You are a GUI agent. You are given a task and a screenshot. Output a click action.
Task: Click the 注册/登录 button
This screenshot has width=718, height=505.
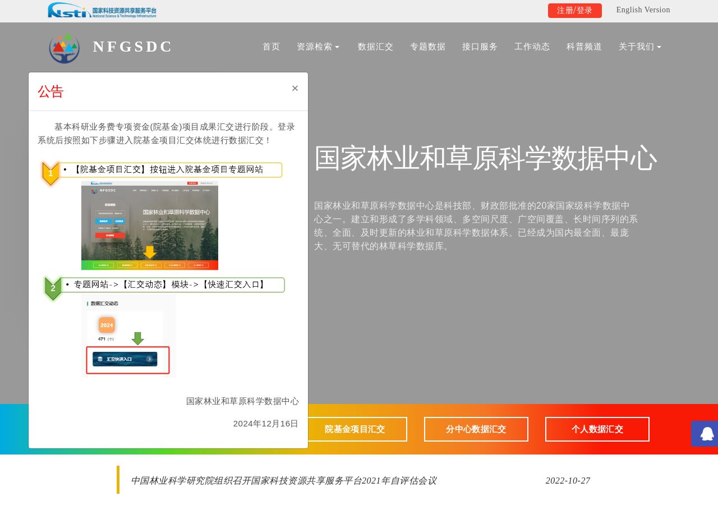(575, 11)
